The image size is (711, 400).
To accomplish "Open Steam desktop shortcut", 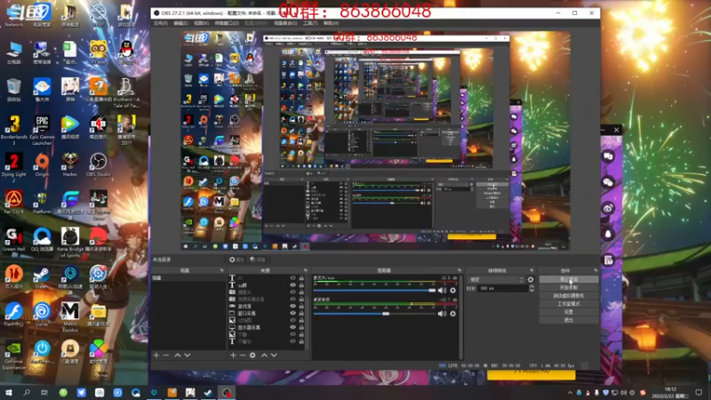I will point(42,276).
